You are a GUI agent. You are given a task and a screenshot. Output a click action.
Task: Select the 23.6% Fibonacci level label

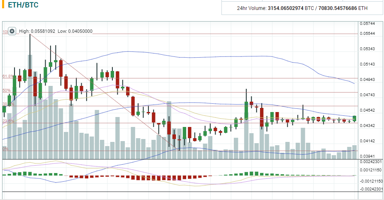pos(8,121)
